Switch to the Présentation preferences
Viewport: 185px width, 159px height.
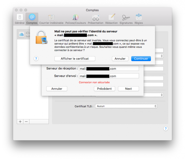point(96,19)
